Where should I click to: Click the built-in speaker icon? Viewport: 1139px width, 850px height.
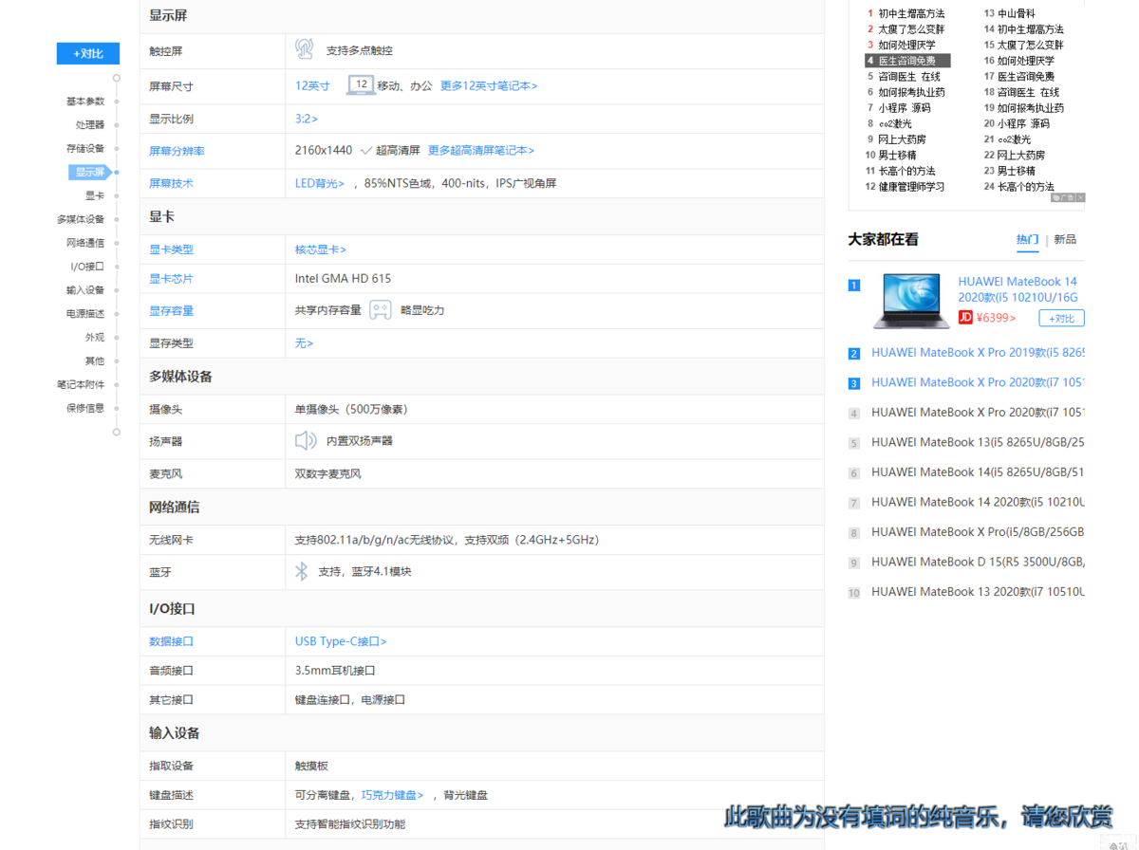click(306, 440)
